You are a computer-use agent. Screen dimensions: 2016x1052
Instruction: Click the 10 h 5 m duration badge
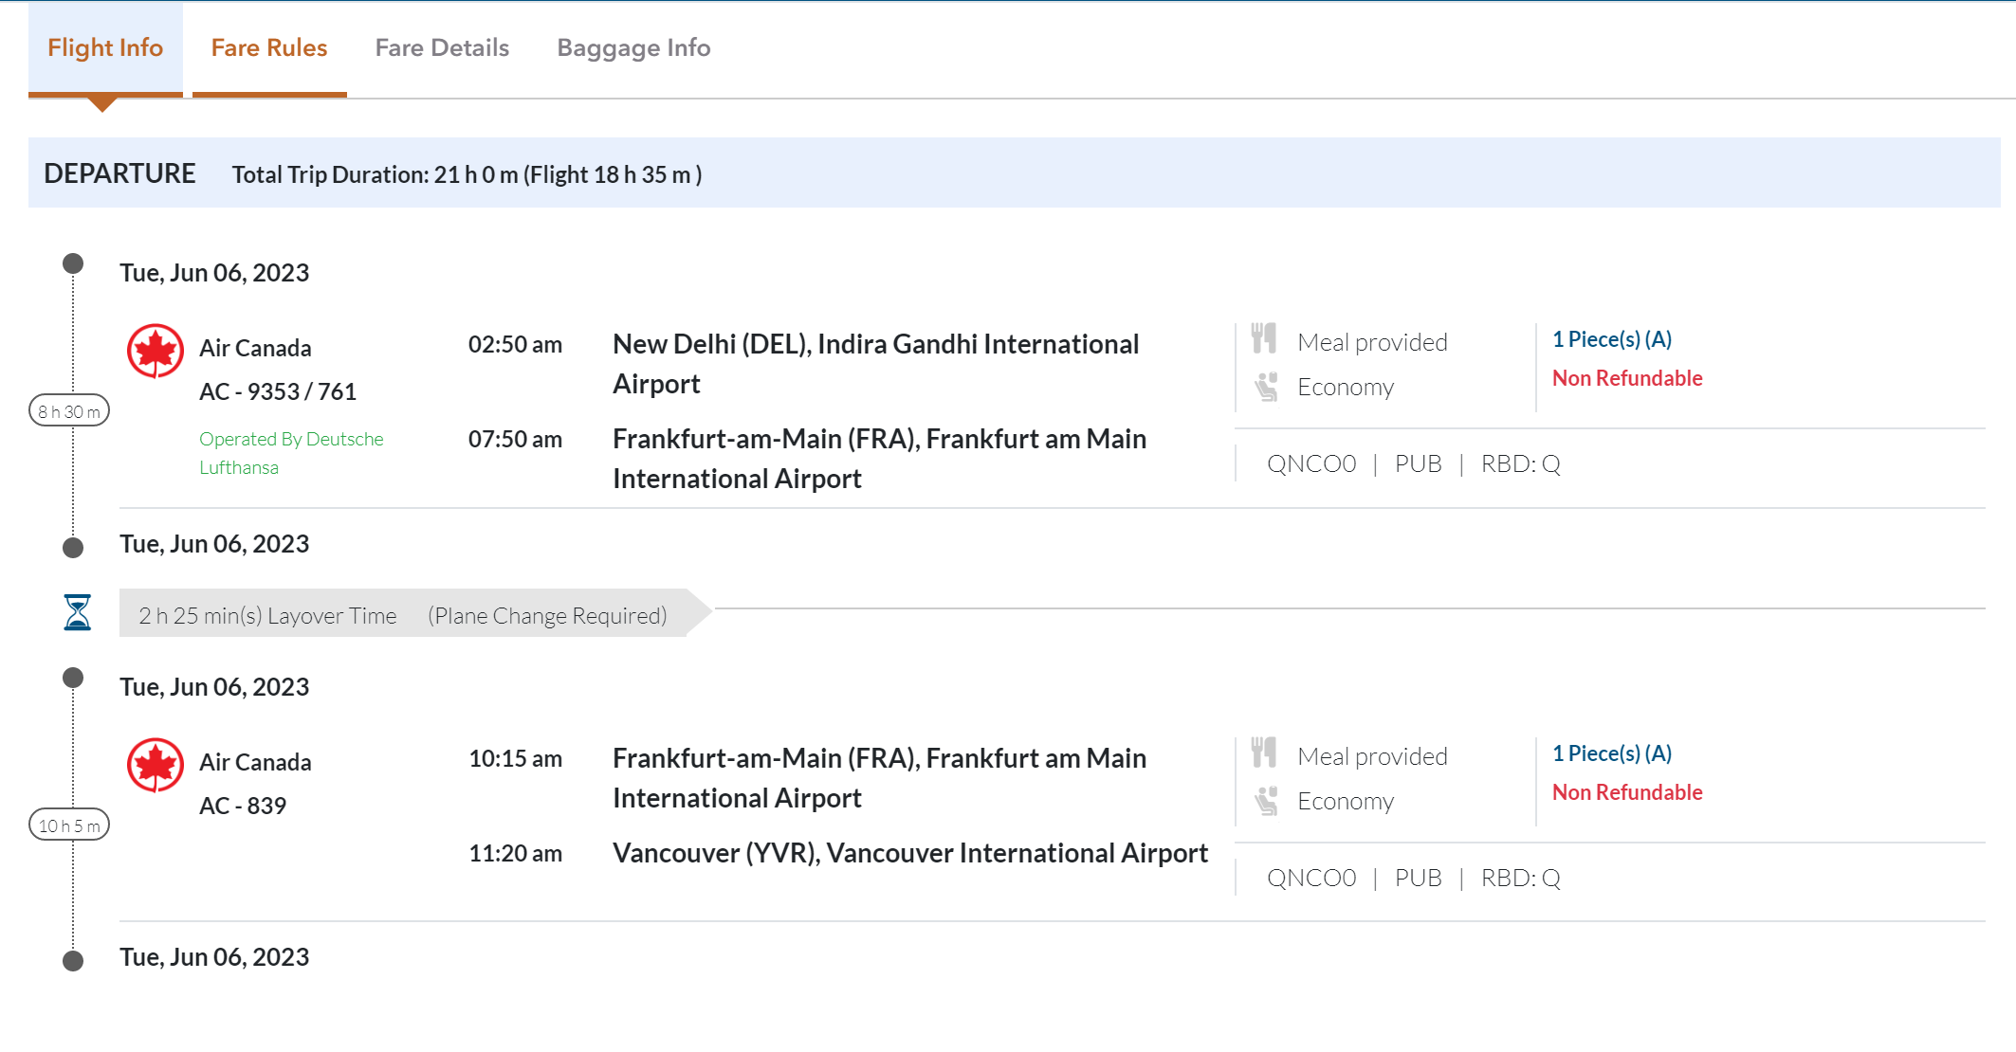point(69,825)
